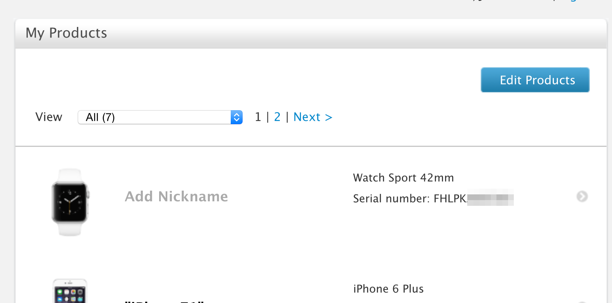
Task: Click the iPhone 6 Plus product image
Action: pos(70,291)
